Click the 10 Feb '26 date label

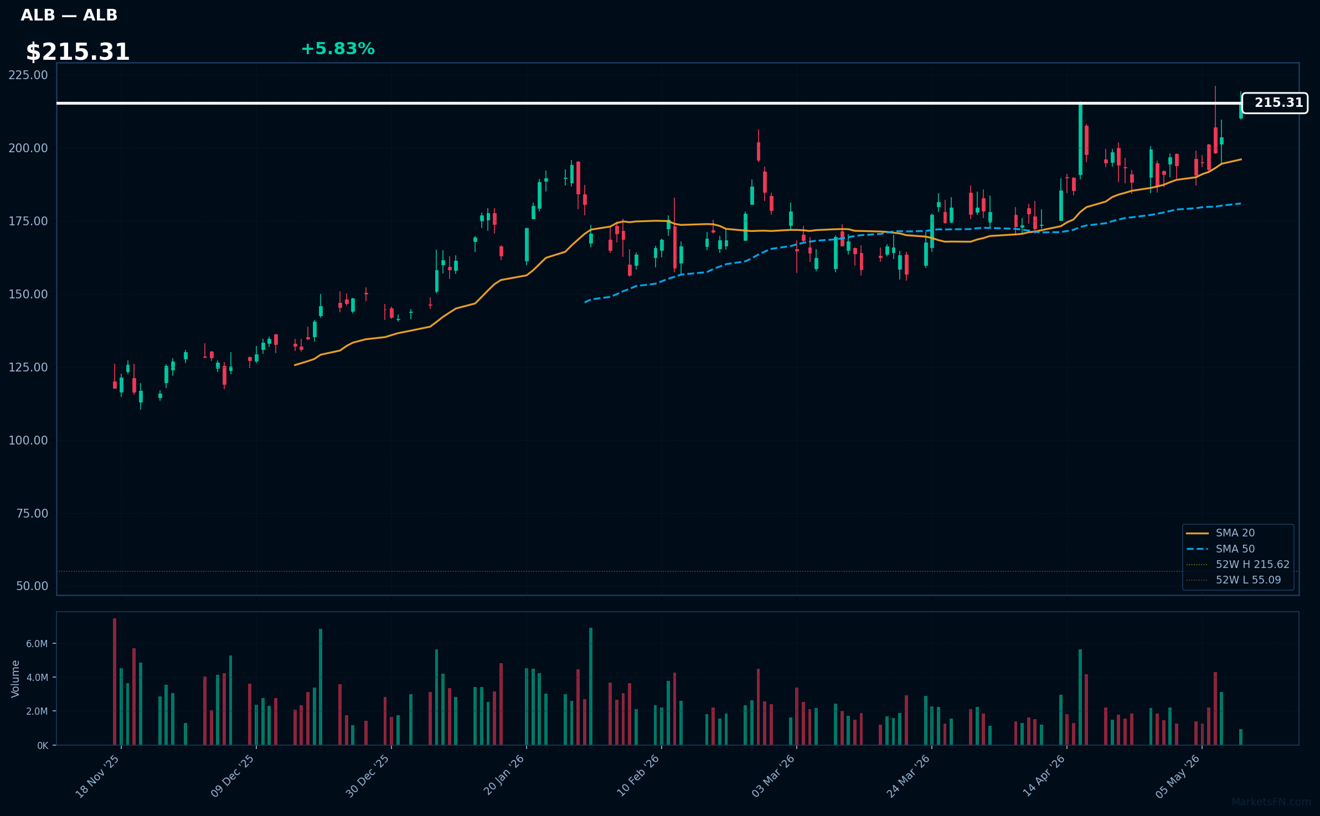pyautogui.click(x=638, y=776)
